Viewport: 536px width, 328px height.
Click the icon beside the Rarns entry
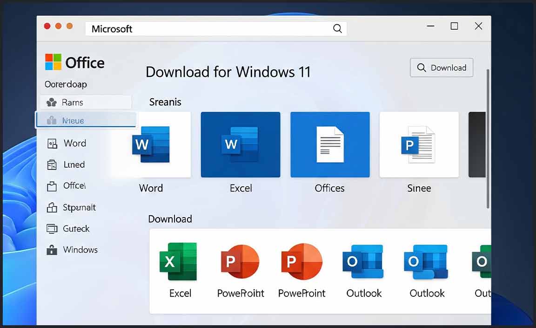pyautogui.click(x=52, y=102)
